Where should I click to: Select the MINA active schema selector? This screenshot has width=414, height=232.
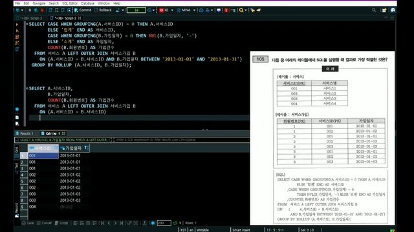(186, 10)
